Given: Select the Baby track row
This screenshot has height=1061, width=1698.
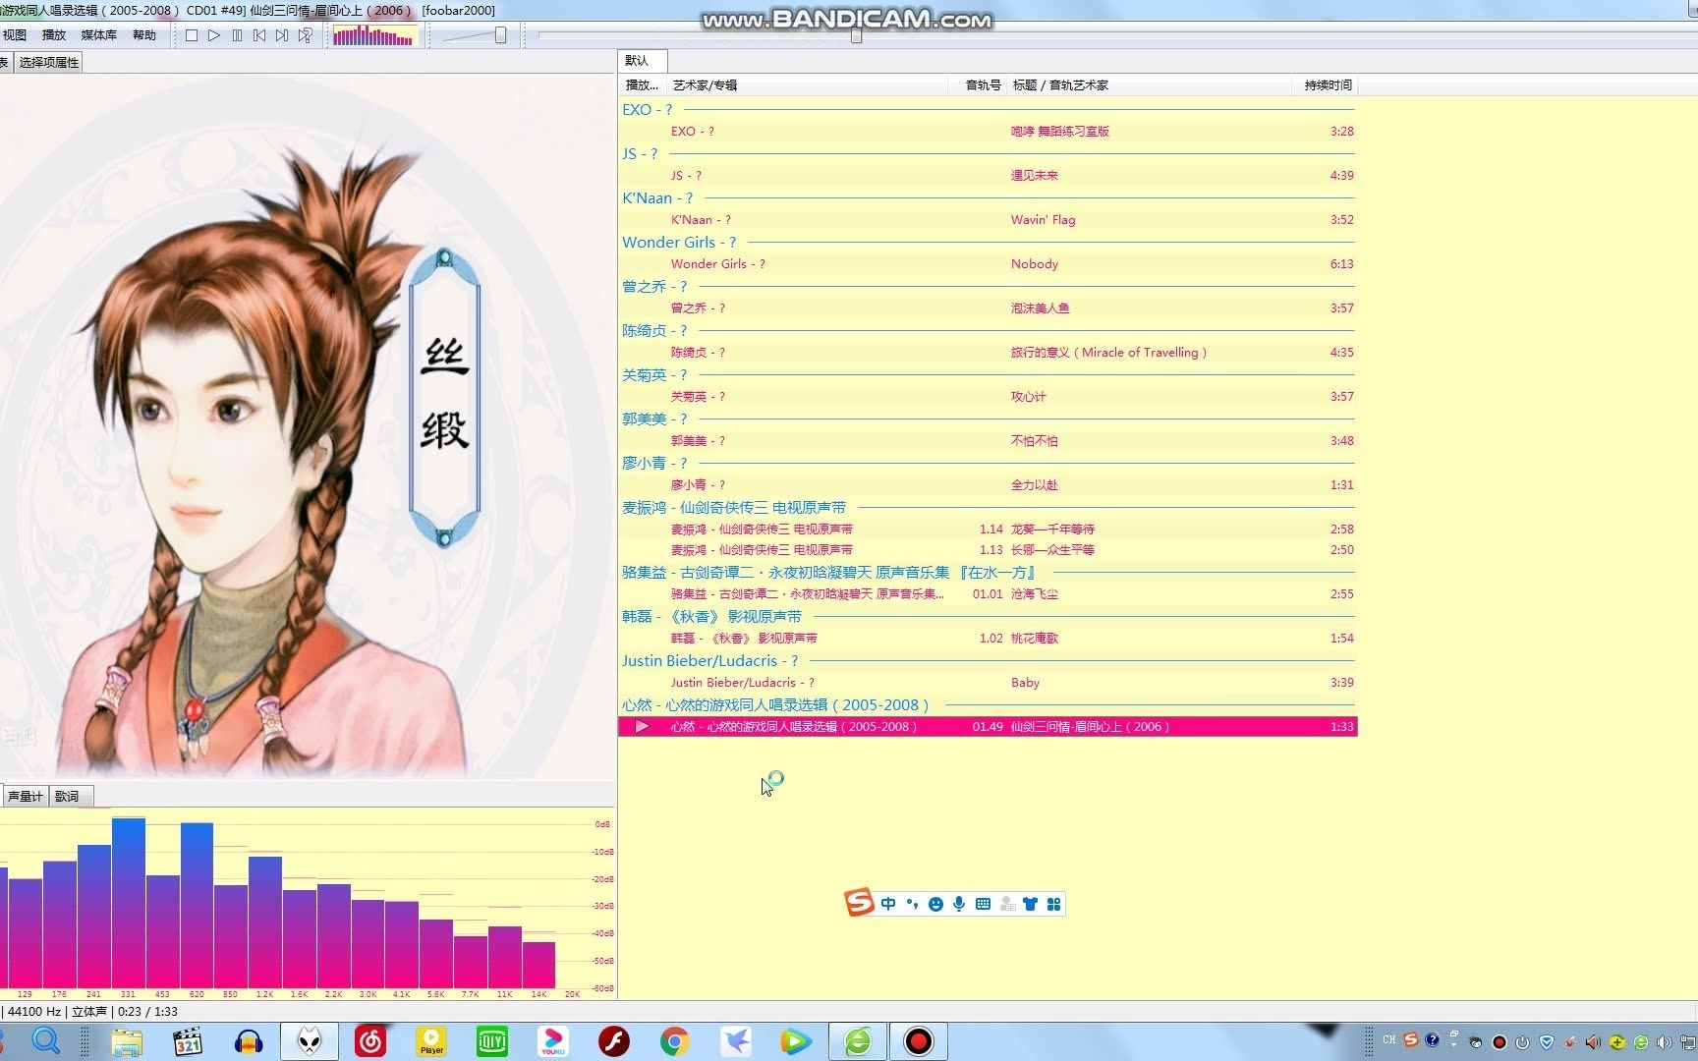Looking at the screenshot, I should click(x=988, y=683).
